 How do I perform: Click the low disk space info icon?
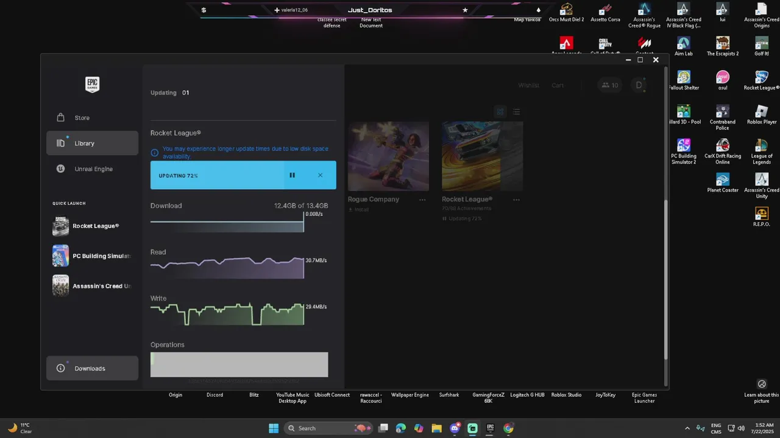(155, 153)
